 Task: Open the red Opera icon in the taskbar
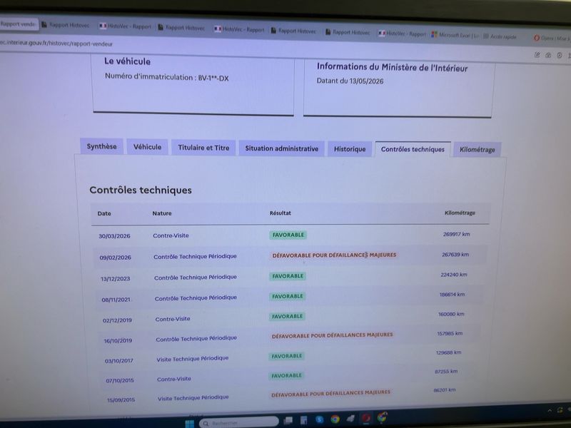pyautogui.click(x=367, y=418)
